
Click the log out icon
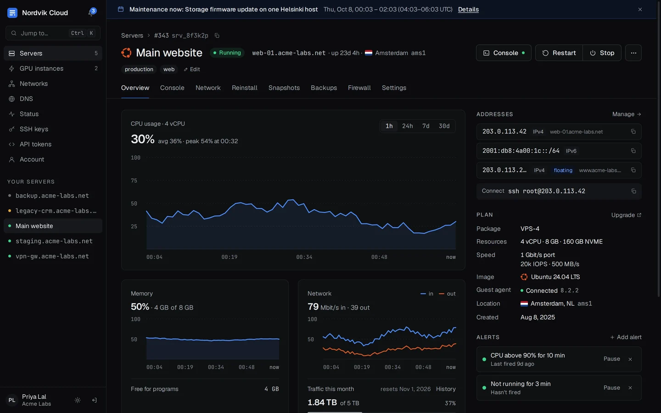point(94,400)
